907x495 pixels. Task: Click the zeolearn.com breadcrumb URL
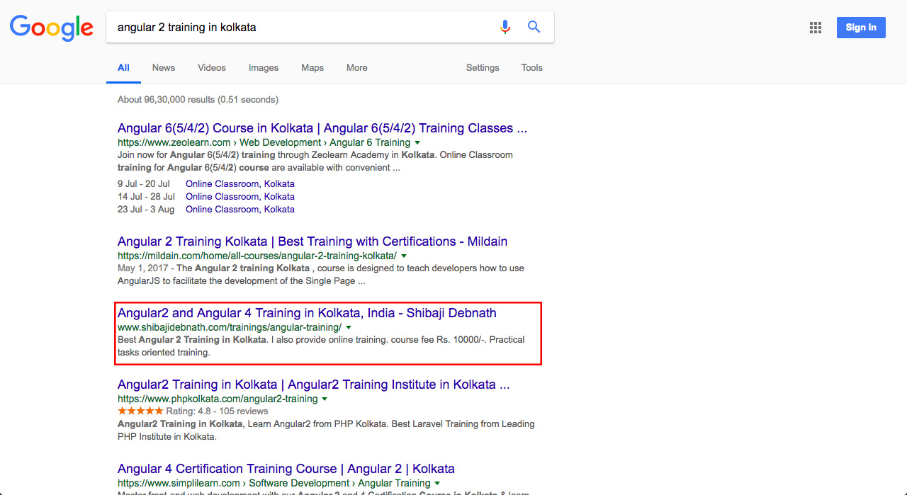coord(264,142)
